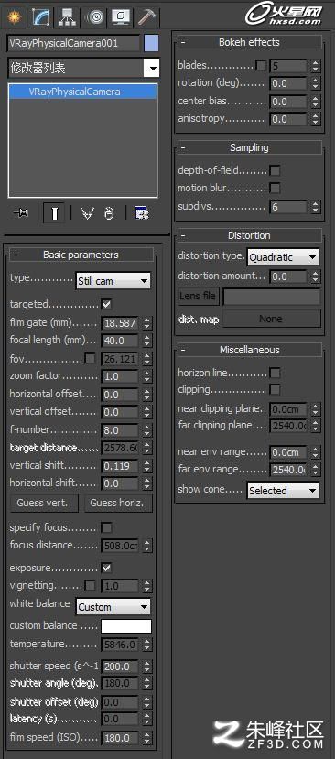Open show cone Selected dropdown

pos(283,491)
